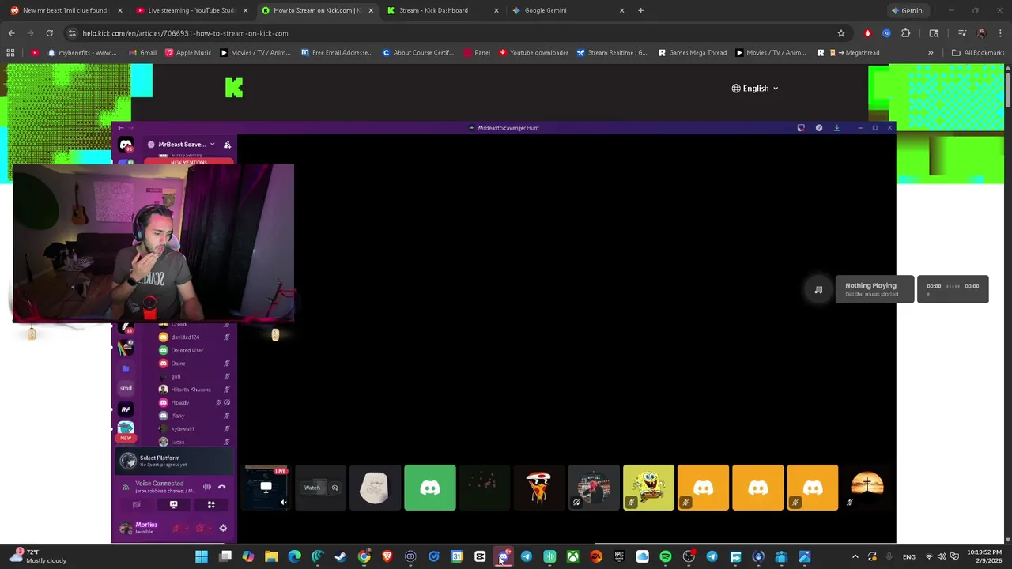1012x569 pixels.
Task: Select voice user Hitarth Khurana
Action: click(194, 390)
